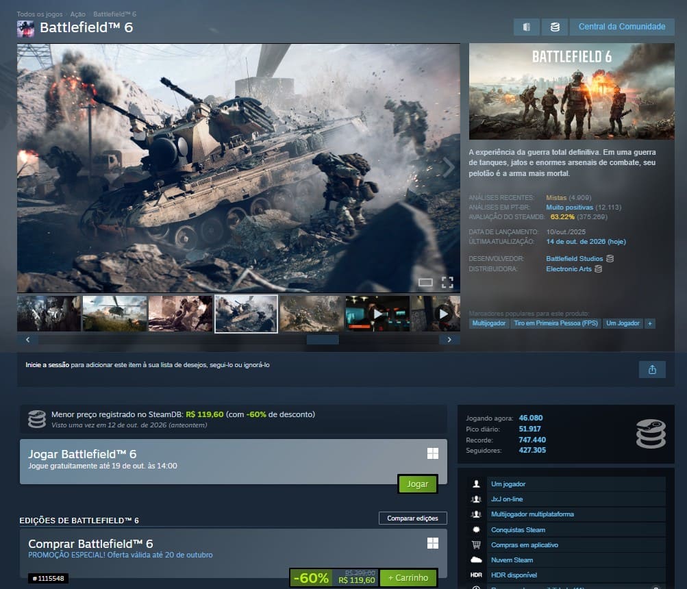Open SteamDB icon next to Electronic Arts
This screenshot has width=687, height=589.
[599, 268]
